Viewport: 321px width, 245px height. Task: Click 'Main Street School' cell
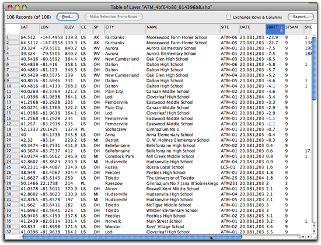(164, 221)
